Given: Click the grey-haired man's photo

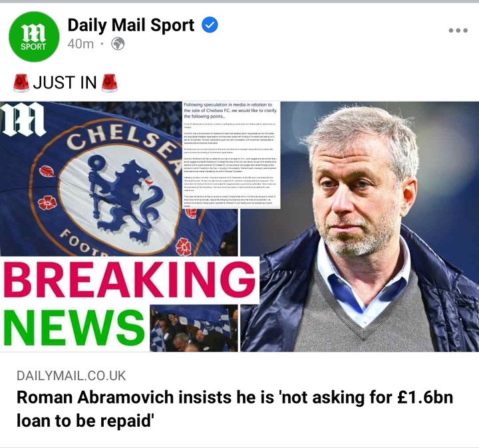Looking at the screenshot, I should click(359, 227).
